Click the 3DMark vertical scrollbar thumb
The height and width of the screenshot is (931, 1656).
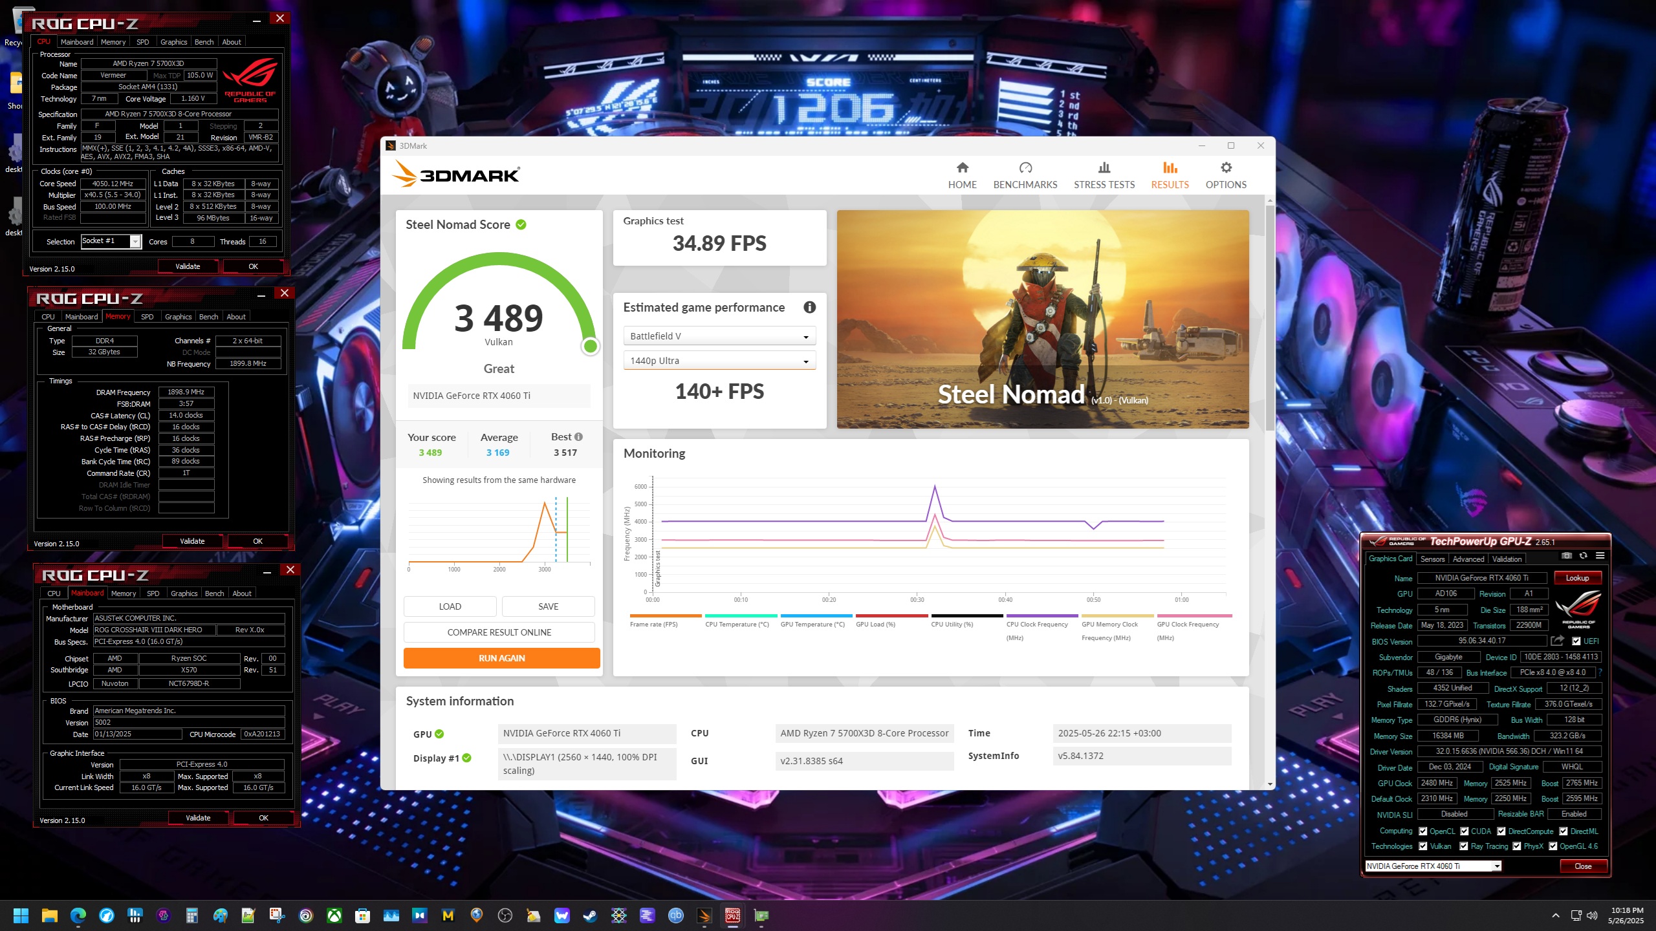(x=1270, y=317)
